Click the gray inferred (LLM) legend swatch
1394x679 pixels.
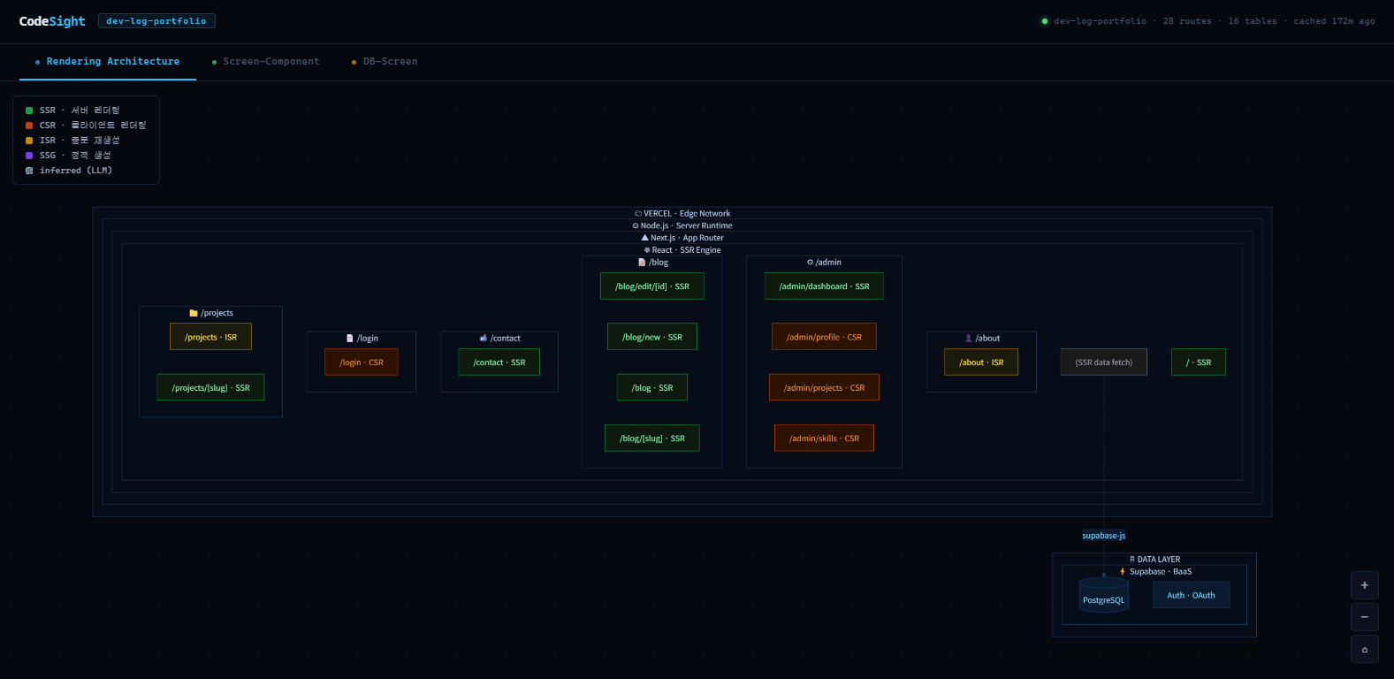[29, 171]
